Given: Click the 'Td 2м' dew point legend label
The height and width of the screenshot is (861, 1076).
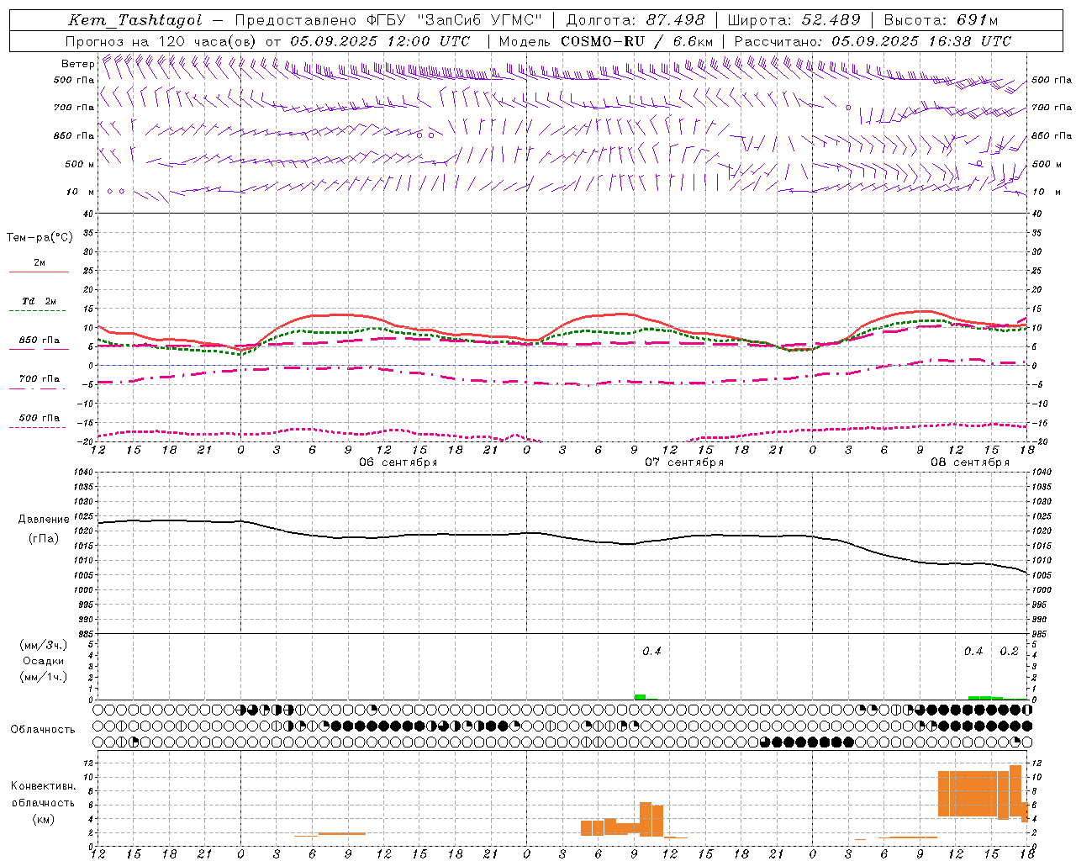Looking at the screenshot, I should click(x=40, y=301).
